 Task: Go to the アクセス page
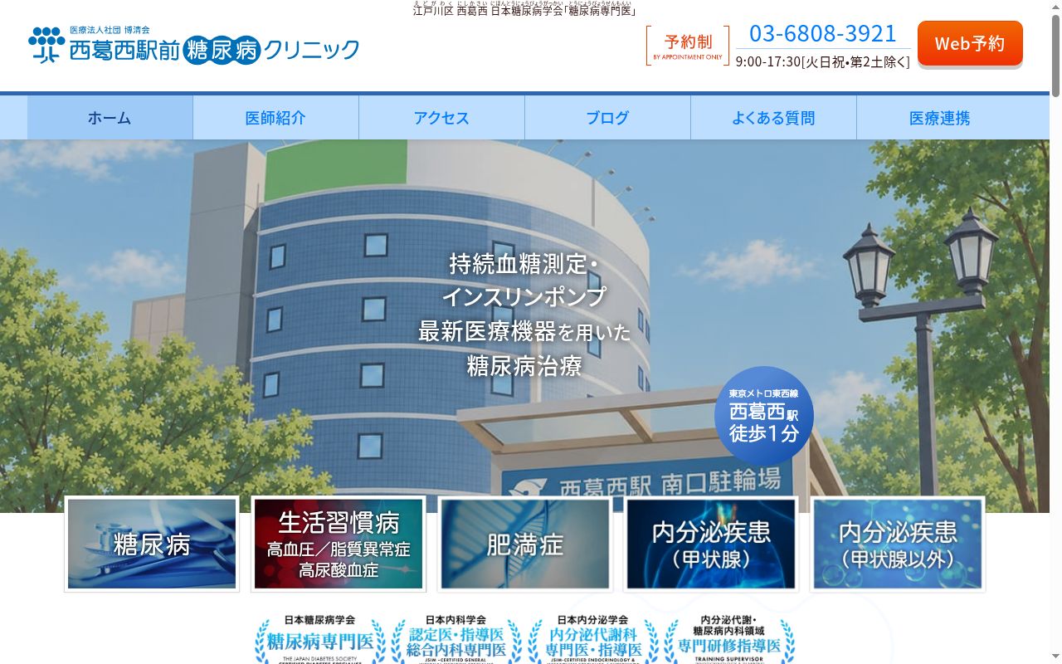[x=441, y=118]
